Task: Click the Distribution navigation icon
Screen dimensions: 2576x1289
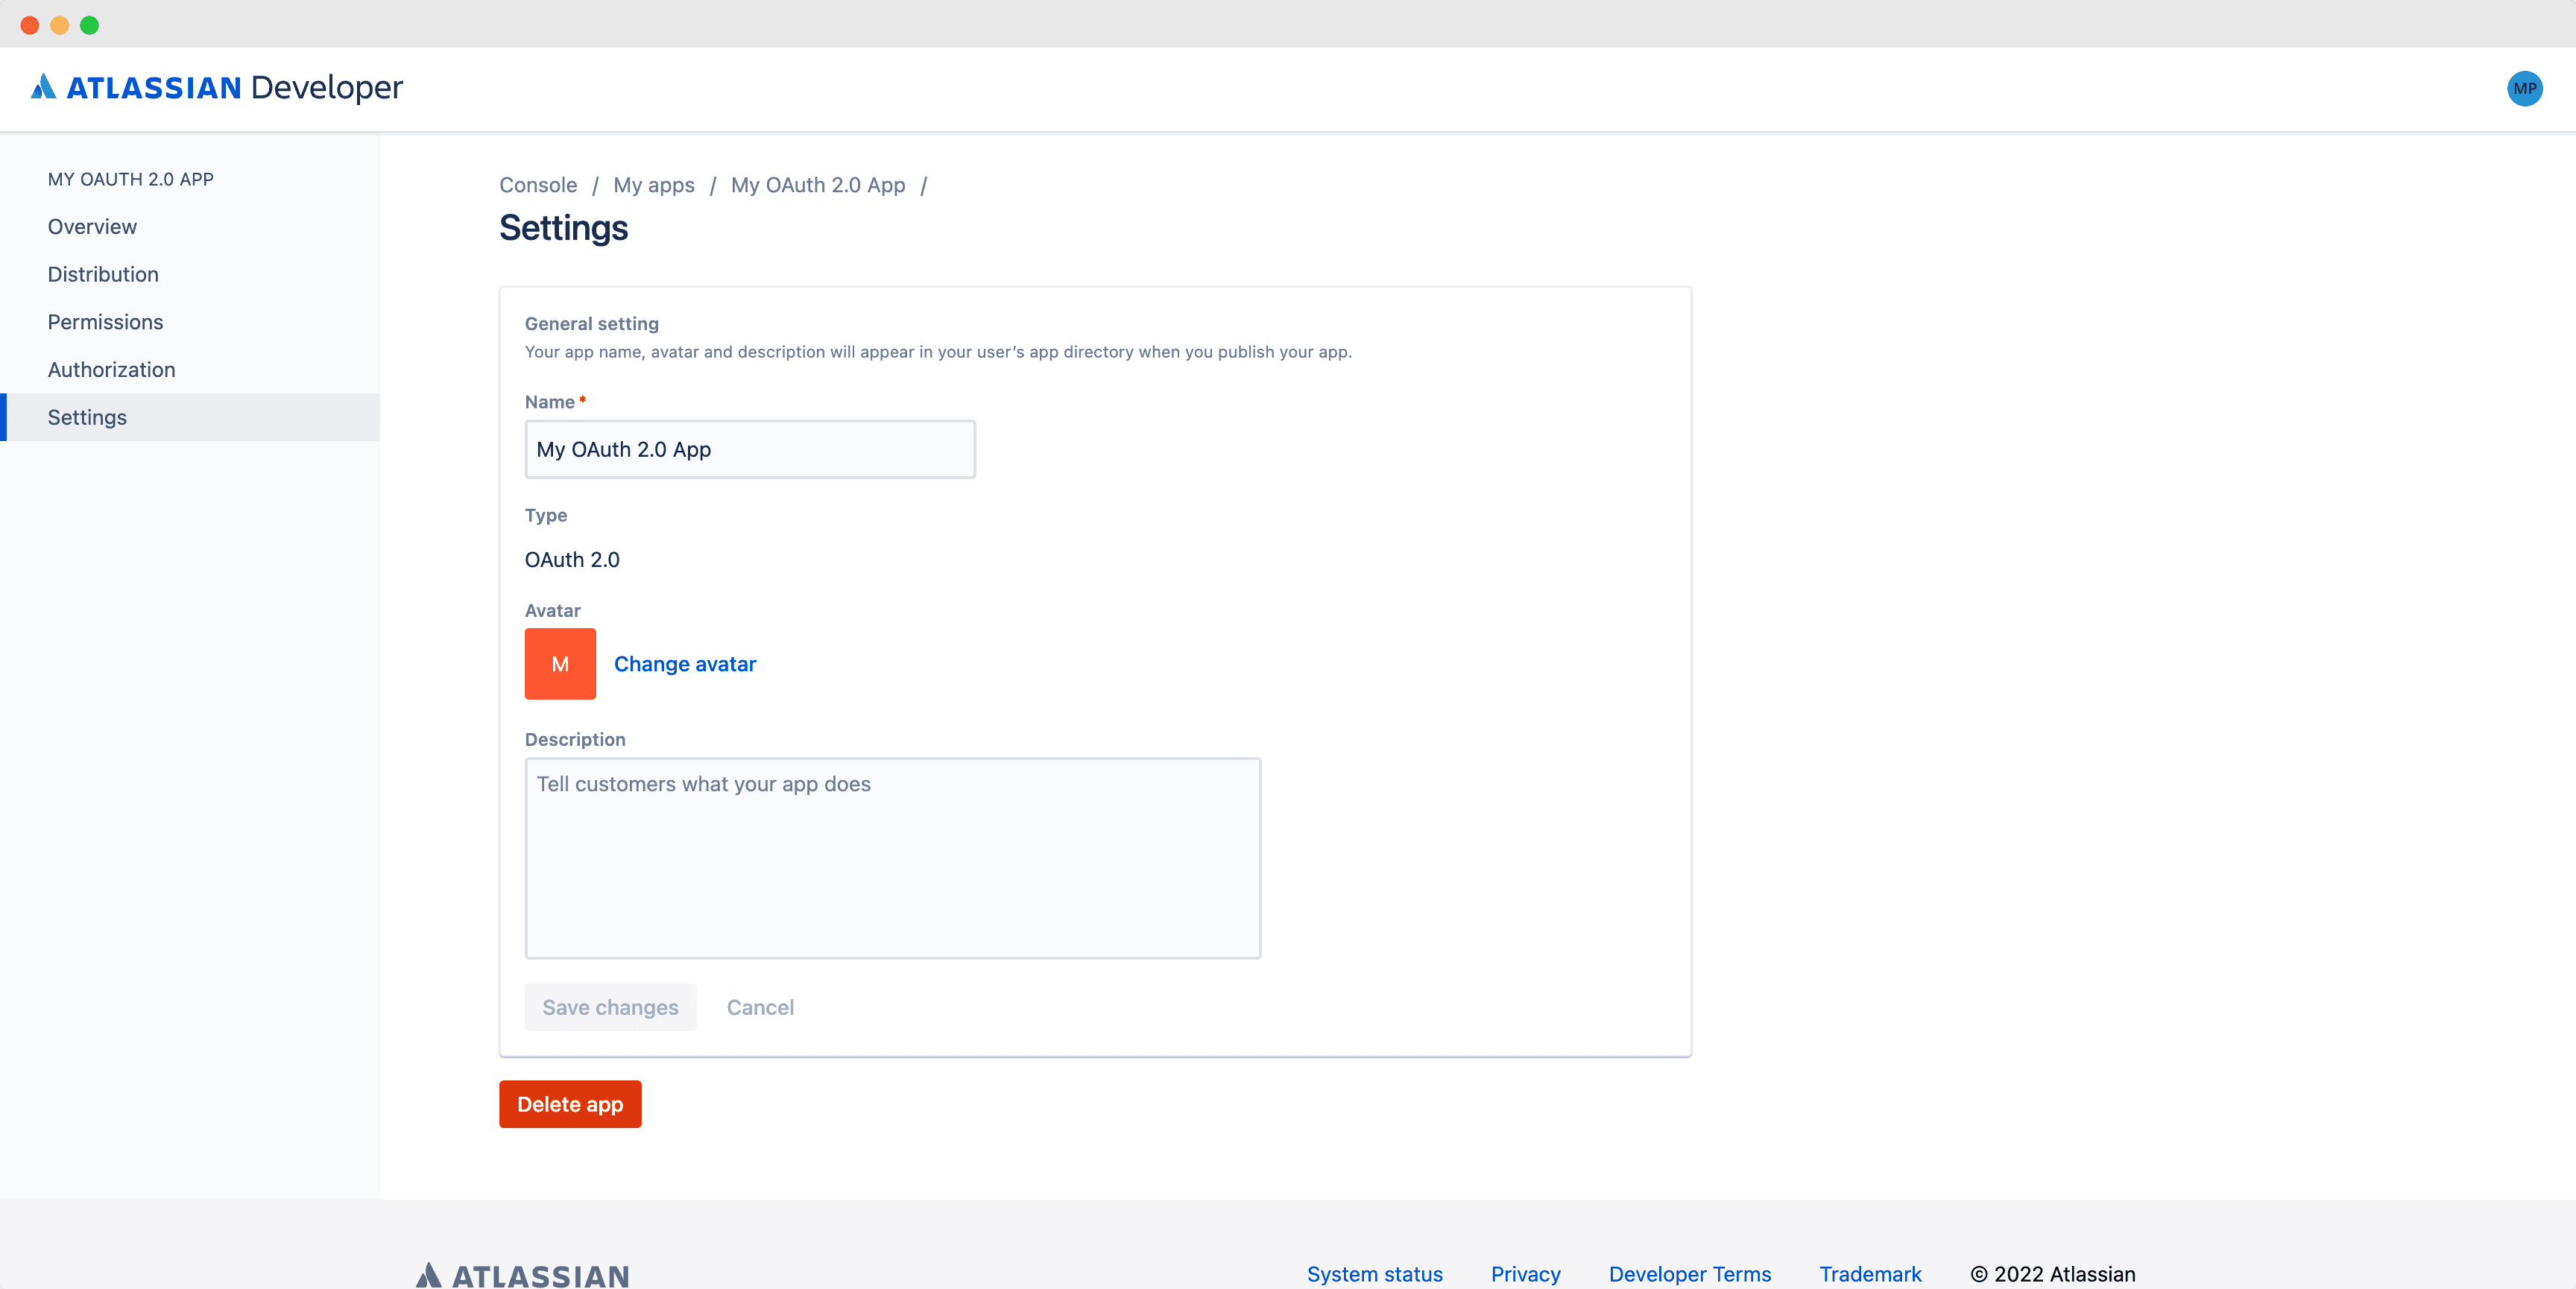Action: [x=104, y=273]
